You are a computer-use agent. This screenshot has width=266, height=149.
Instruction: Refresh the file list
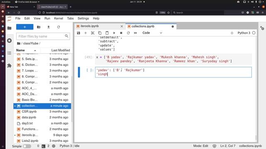click(59, 27)
